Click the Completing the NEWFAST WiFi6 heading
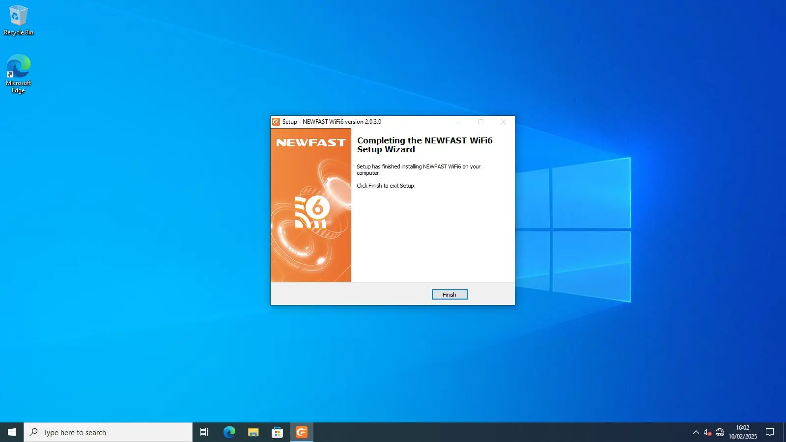The image size is (786, 442). (424, 145)
